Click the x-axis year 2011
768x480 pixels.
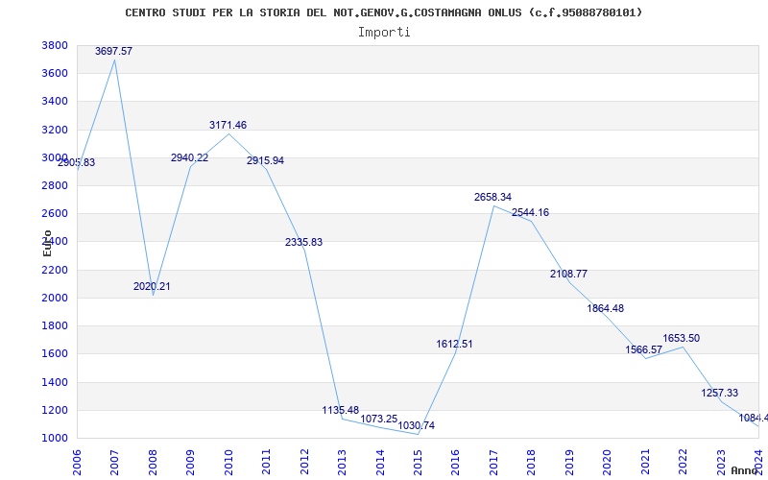267,462
